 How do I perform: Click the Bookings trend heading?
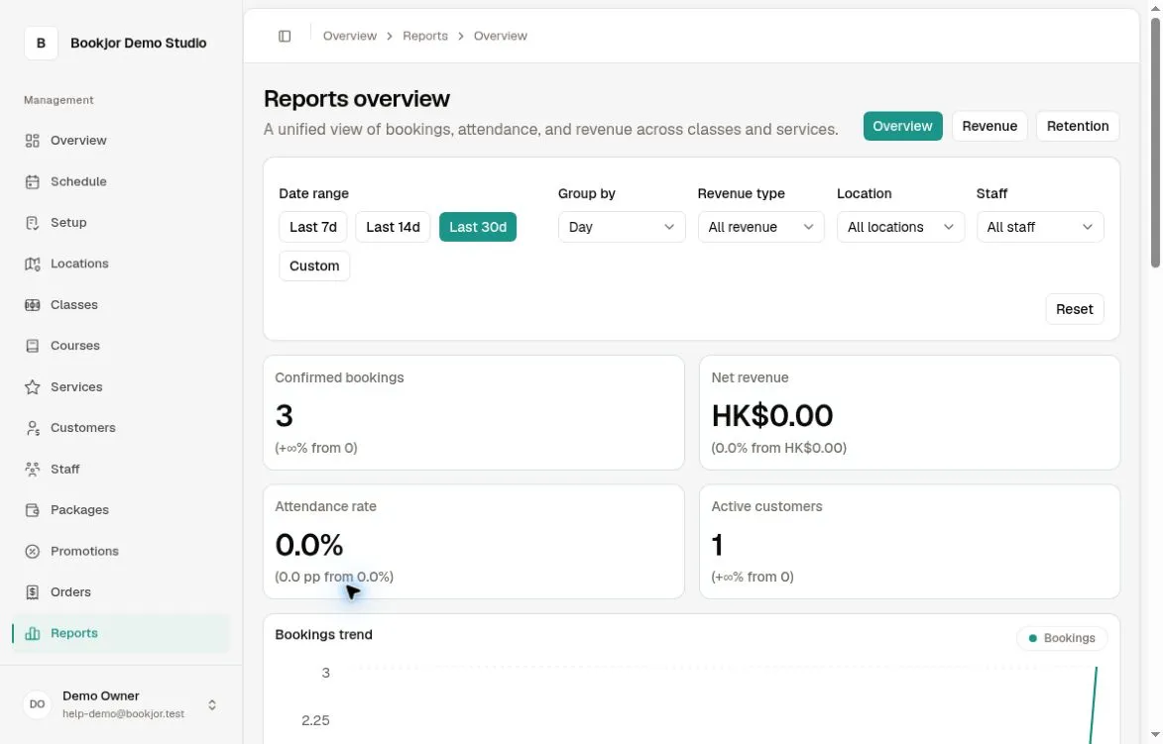pyautogui.click(x=323, y=634)
